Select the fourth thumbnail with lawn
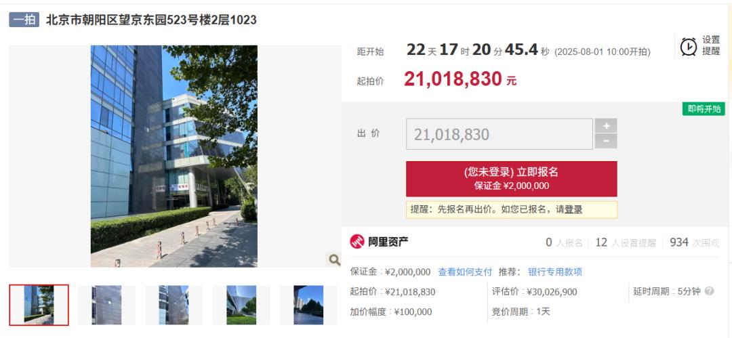The image size is (732, 338). pyautogui.click(x=241, y=305)
